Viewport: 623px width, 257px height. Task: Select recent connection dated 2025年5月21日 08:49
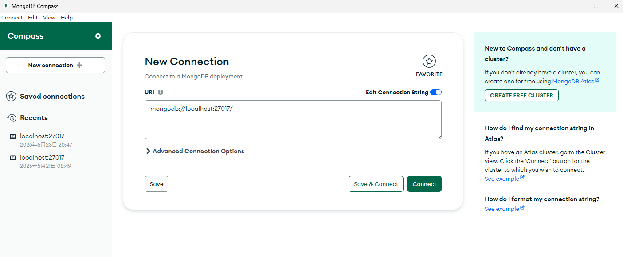tap(56, 161)
